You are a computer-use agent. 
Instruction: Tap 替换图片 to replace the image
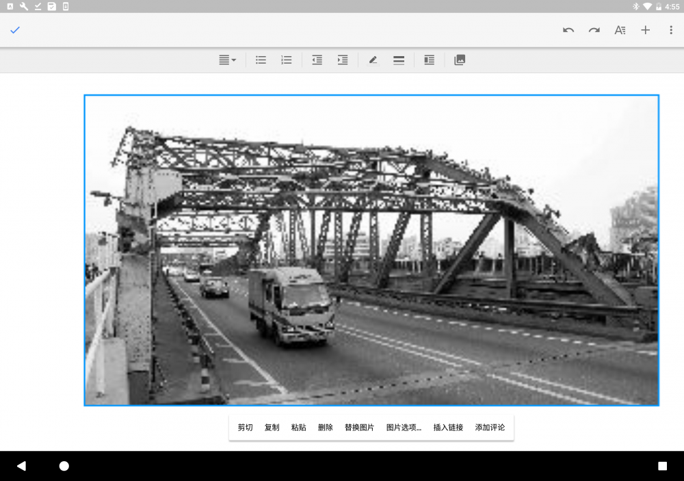point(359,428)
